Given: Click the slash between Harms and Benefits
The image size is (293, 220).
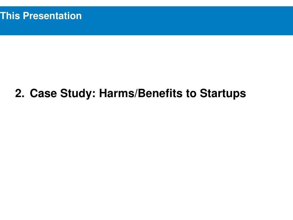Looking at the screenshot, I should pyautogui.click(x=136, y=93).
